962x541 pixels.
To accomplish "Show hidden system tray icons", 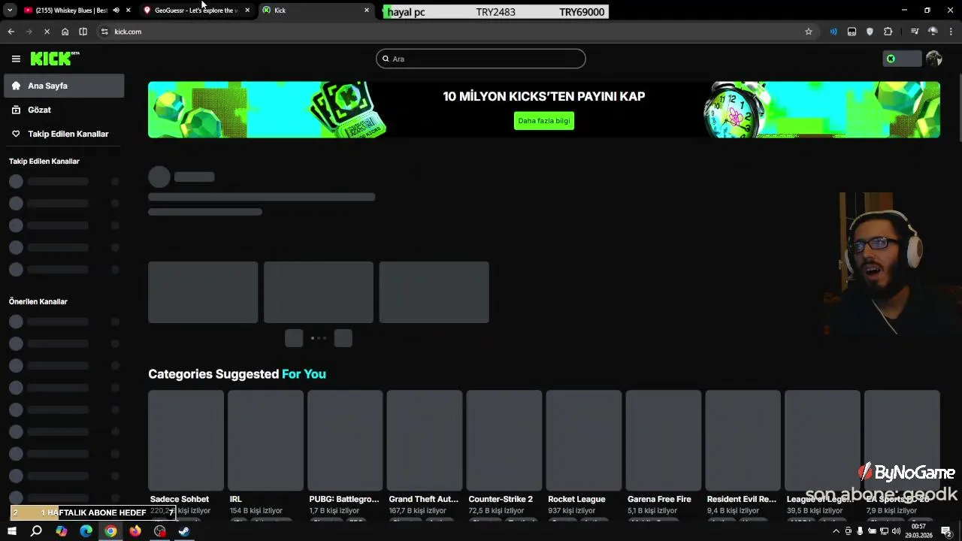I will [x=836, y=531].
